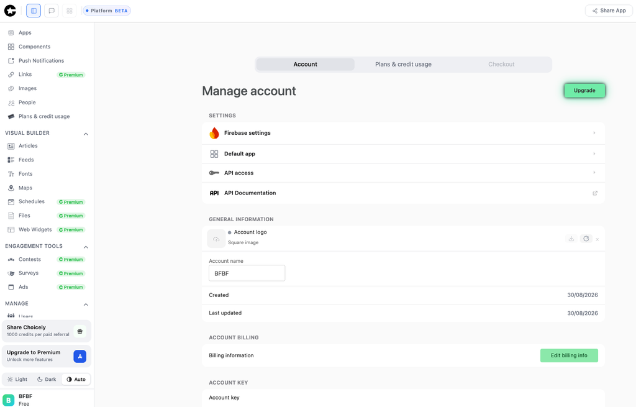The height and width of the screenshot is (407, 636).
Task: Click the Last updated date value
Action: coord(583,313)
